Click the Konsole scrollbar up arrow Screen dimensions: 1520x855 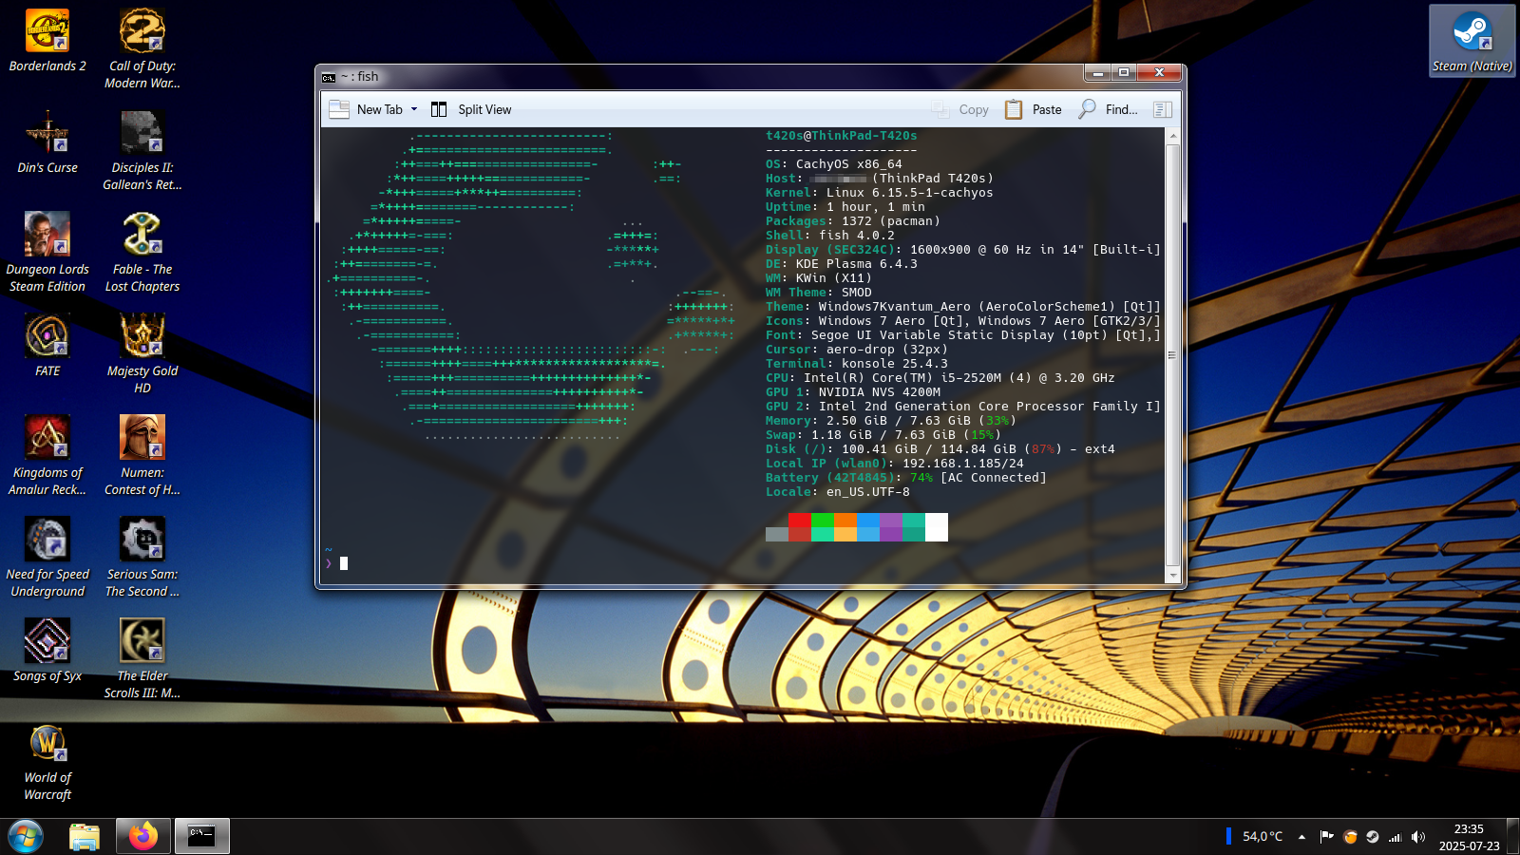pyautogui.click(x=1173, y=136)
